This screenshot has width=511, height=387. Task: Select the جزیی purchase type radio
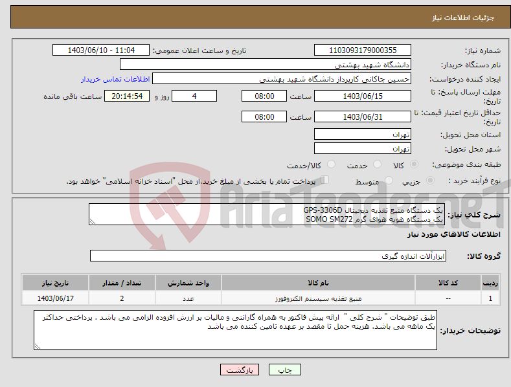coord(430,180)
